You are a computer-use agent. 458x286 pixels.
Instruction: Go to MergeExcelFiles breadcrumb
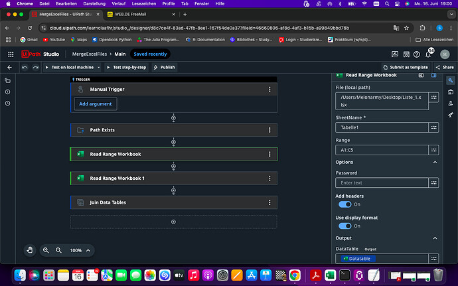90,54
